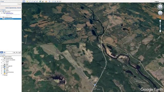Click the Sök search button
Screen dimensions: 164x92
pyautogui.click(x=20, y=4)
